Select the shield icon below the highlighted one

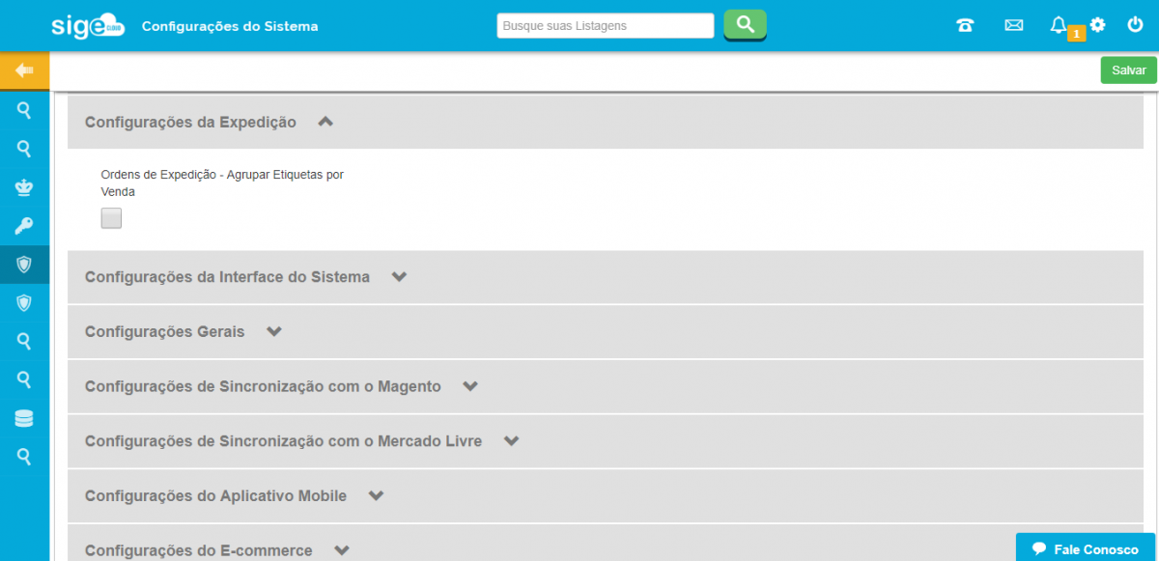24,302
